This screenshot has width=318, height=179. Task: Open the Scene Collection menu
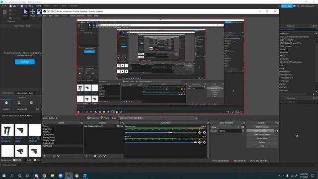tap(77, 15)
